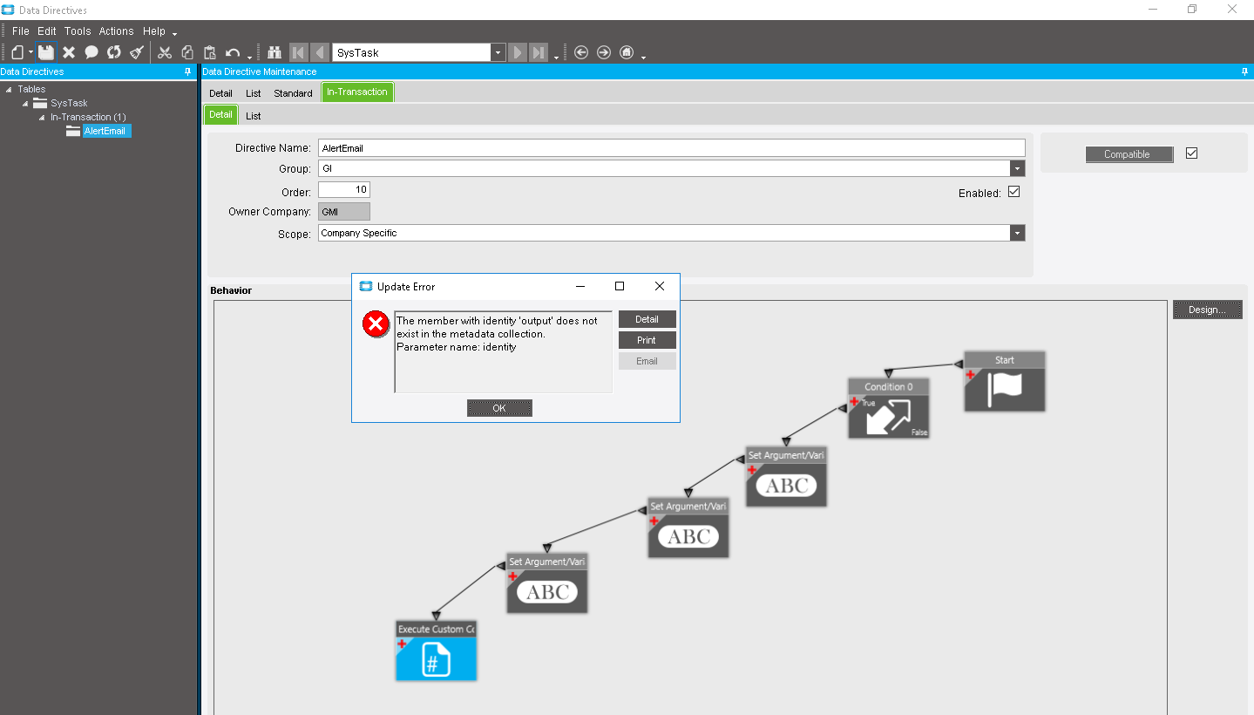Jump to first record arrow
The height and width of the screenshot is (715, 1254).
point(298,52)
